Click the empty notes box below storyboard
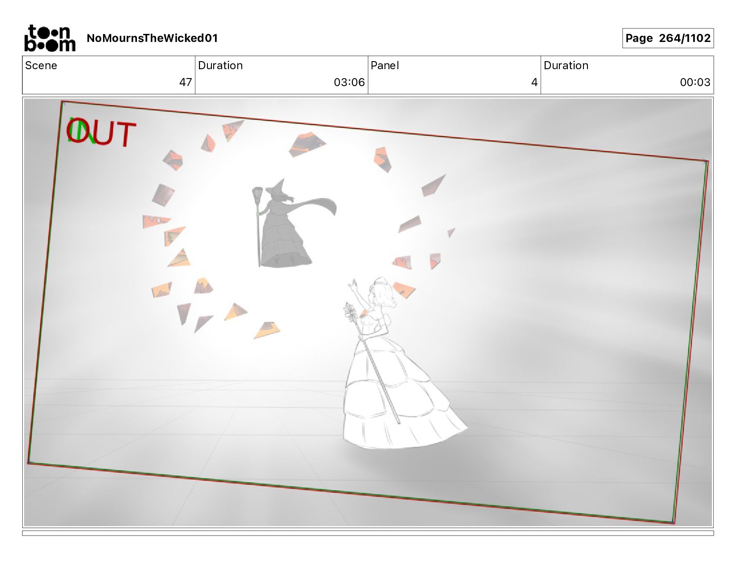This screenshot has height=569, width=736. coord(368,533)
